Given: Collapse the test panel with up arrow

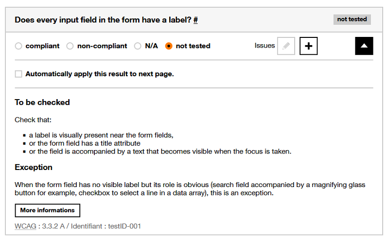Looking at the screenshot, I should [364, 46].
